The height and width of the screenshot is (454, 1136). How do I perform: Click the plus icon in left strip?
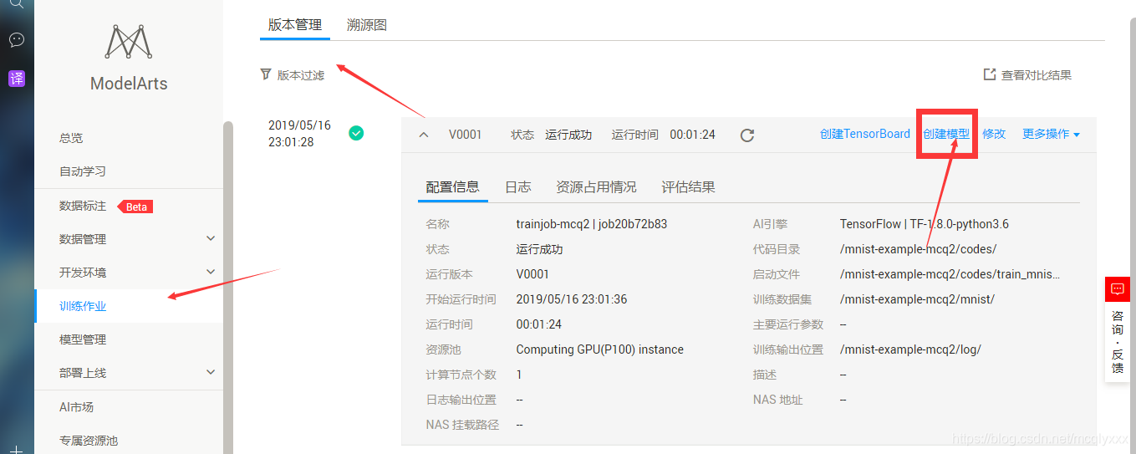pos(16,449)
